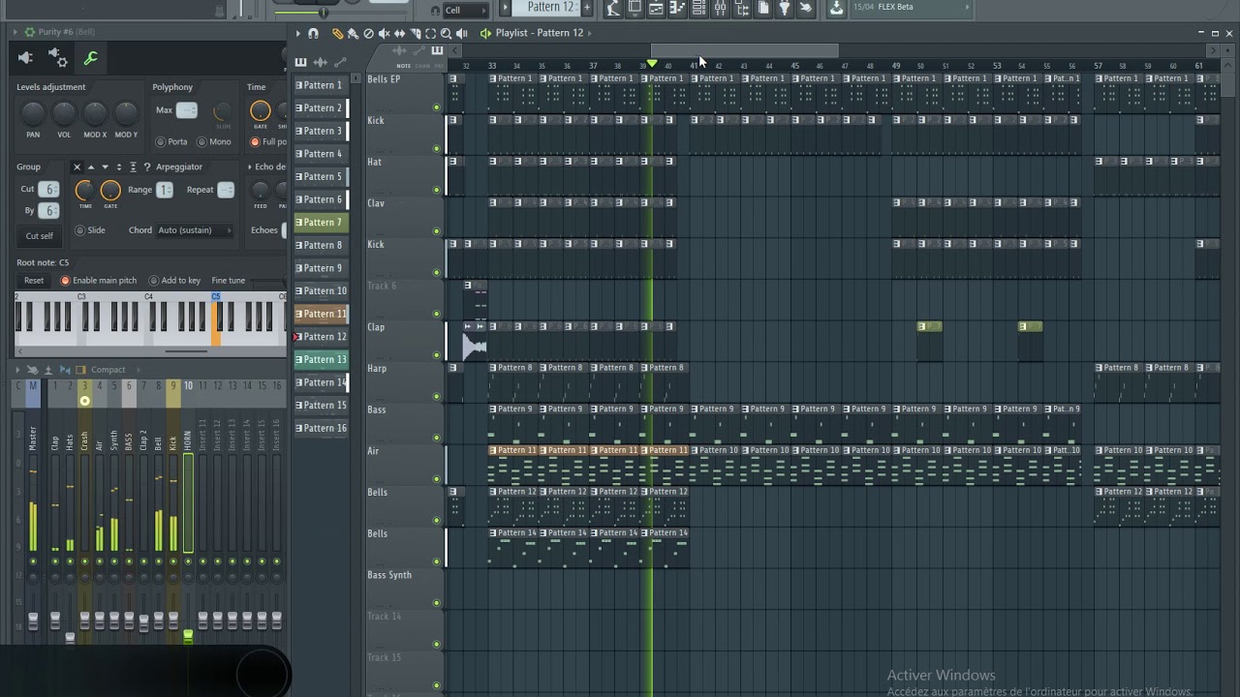Click the arpeggiator up-and-down direction icon

119,167
